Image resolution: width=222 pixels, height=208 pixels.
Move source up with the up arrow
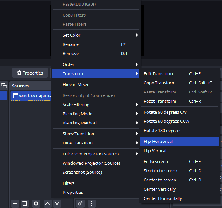click(47, 204)
